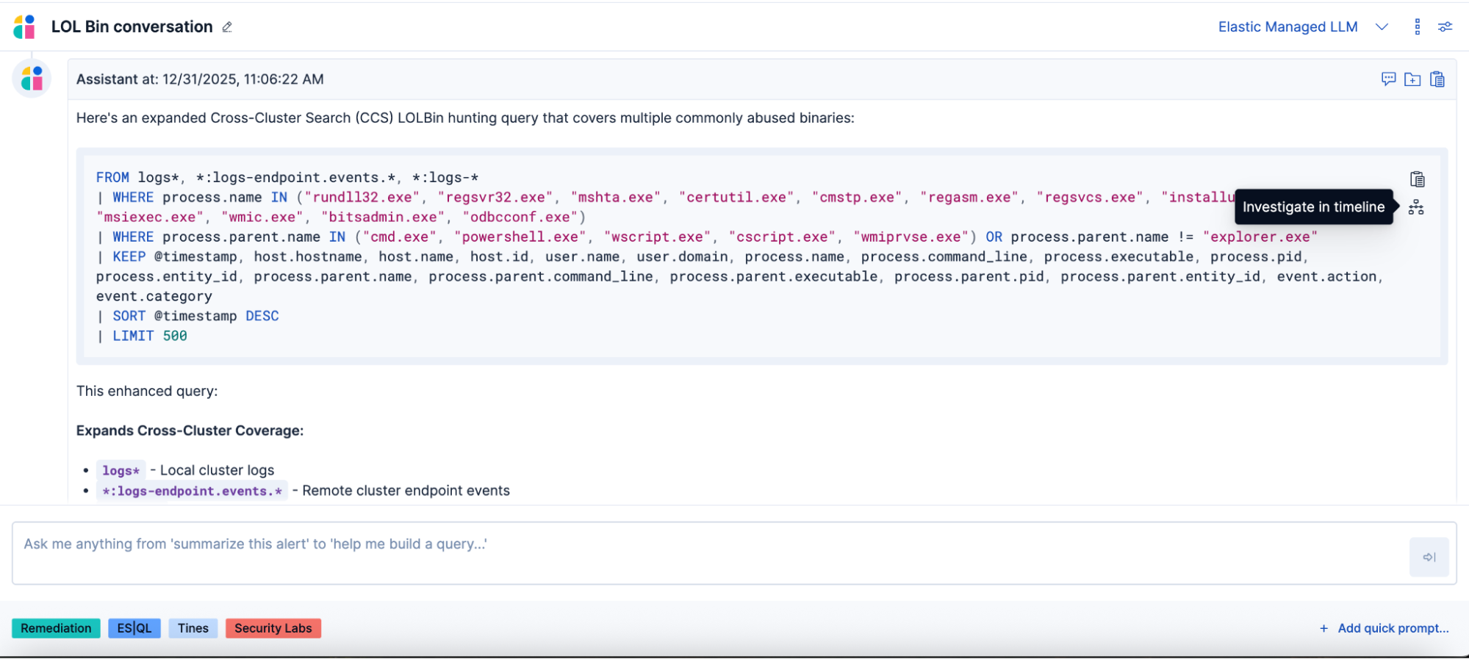
Task: Click the LOL Bin conversation title text
Action: [132, 27]
